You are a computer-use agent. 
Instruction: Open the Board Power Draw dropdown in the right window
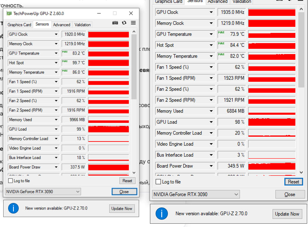click(x=211, y=166)
